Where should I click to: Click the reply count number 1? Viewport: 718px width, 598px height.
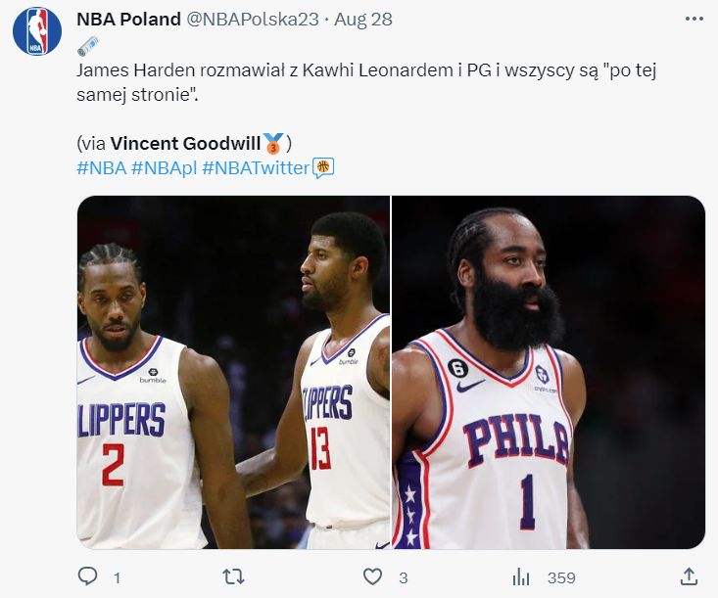click(x=117, y=578)
